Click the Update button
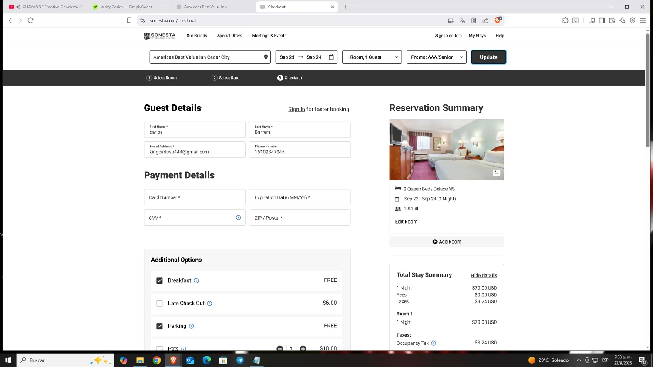 coord(488,57)
